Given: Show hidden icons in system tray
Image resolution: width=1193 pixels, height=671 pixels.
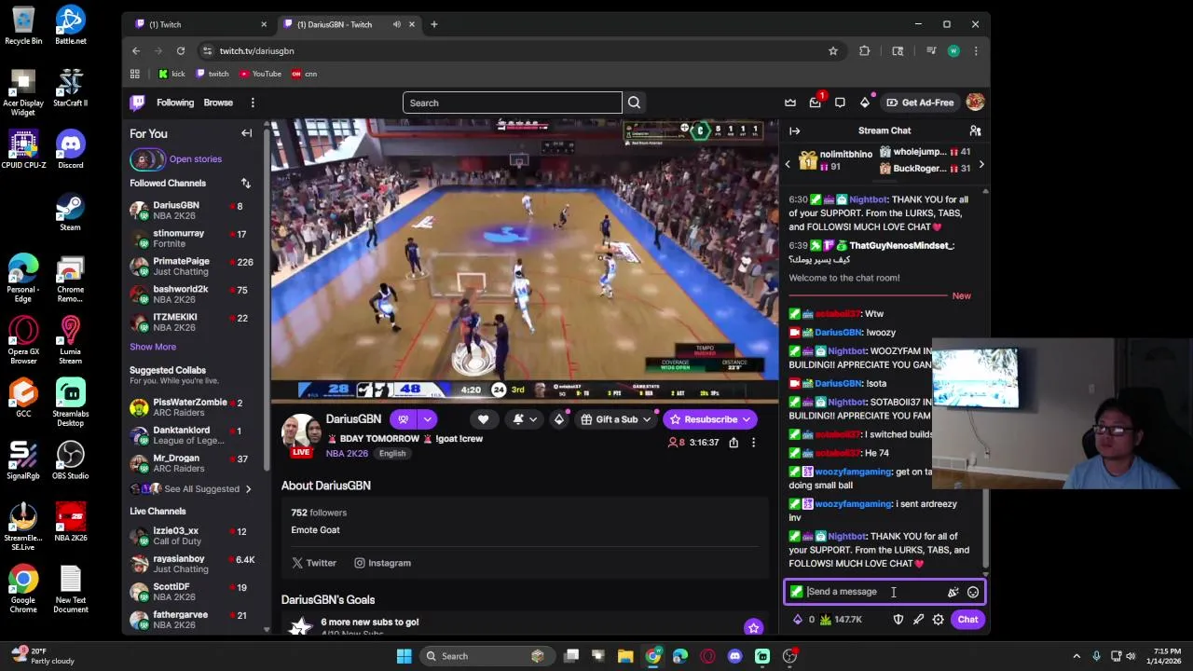Looking at the screenshot, I should point(1076,656).
